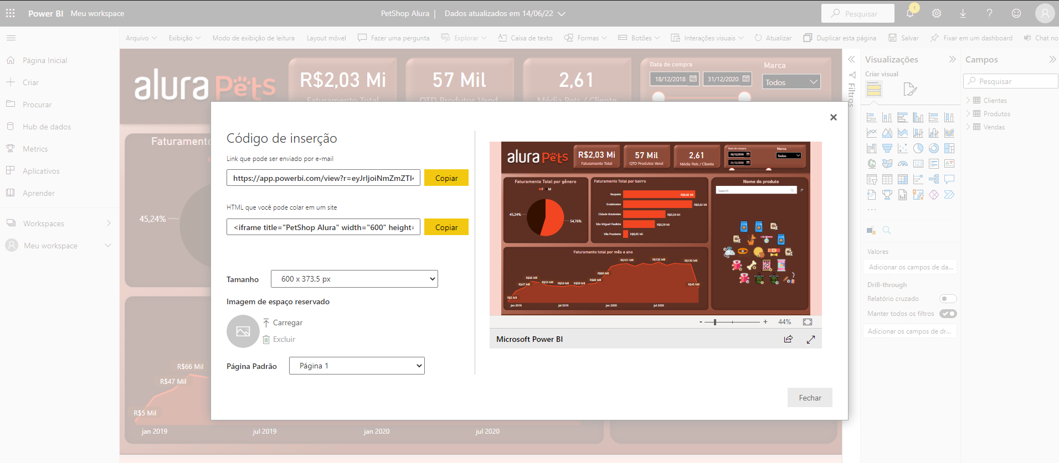The height and width of the screenshot is (463, 1059).
Task: Select the stacked bar chart visualization icon
Action: (872, 117)
